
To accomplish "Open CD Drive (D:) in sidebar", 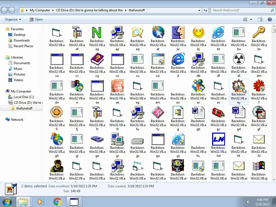I will pos(27,103).
